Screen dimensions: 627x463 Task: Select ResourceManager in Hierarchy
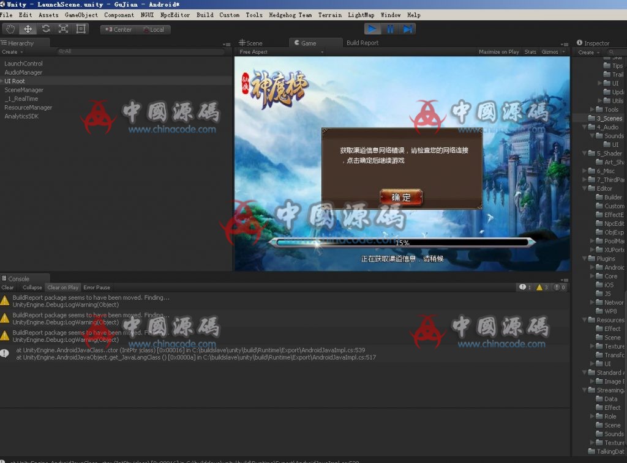[28, 108]
